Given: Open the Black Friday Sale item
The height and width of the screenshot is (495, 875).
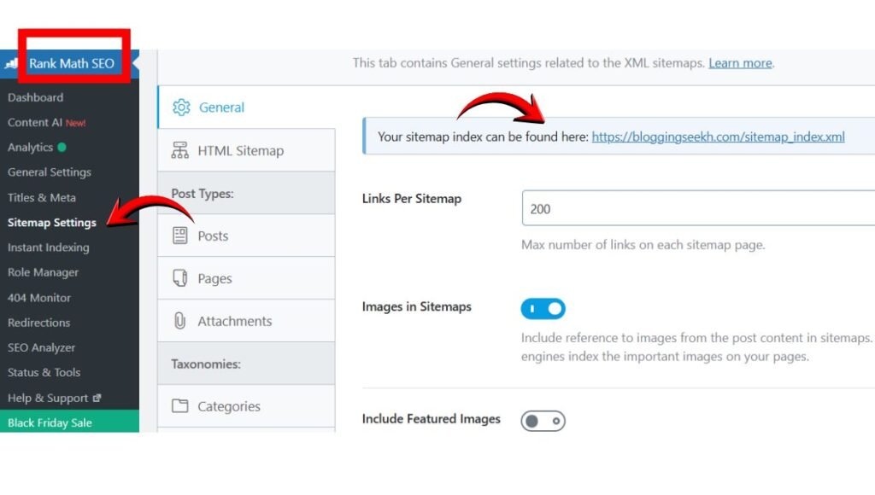Looking at the screenshot, I should (50, 422).
